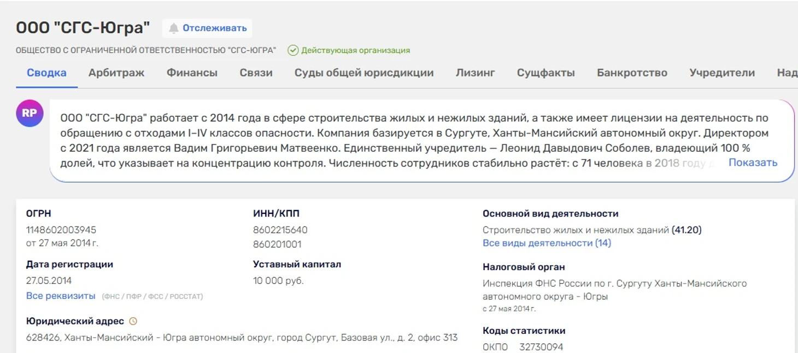The height and width of the screenshot is (353, 798).
Task: Click the ИНН number 8602215640
Action: [x=280, y=230]
